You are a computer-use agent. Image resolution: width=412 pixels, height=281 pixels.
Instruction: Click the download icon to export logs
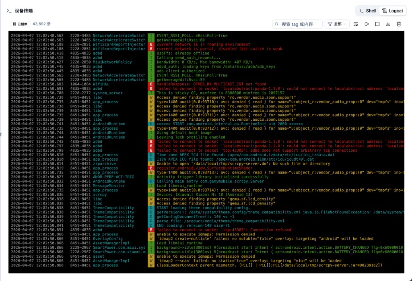click(388, 24)
